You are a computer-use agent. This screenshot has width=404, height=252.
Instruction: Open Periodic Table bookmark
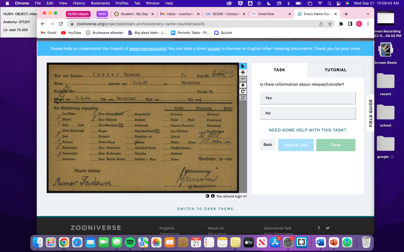point(190,32)
